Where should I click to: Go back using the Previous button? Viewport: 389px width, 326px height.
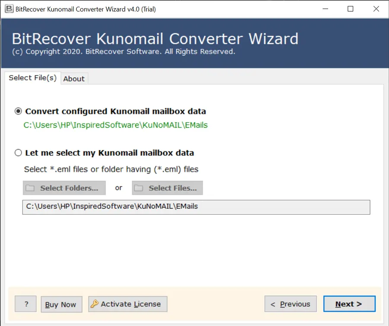290,303
